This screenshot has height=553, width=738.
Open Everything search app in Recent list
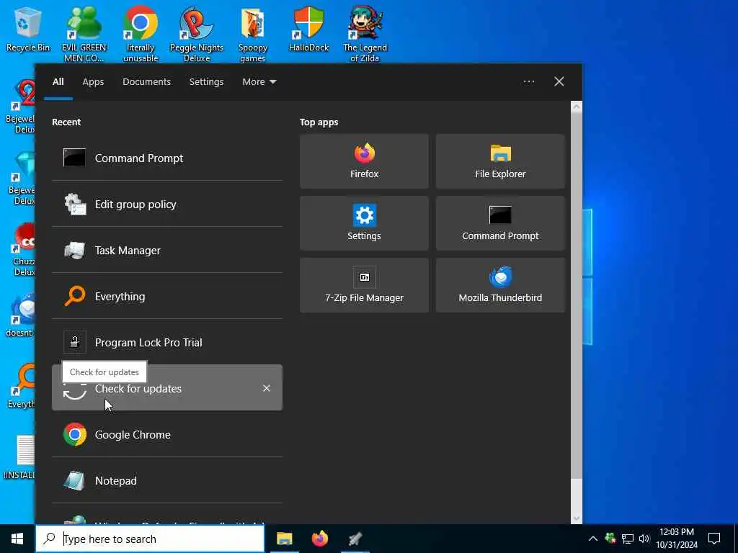pos(167,296)
